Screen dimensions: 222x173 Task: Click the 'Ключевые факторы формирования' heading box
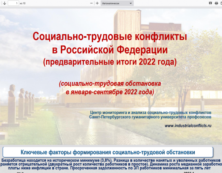[x=108, y=152]
